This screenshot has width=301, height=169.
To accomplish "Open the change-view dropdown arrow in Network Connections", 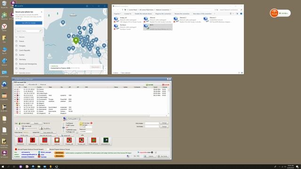I will pyautogui.click(x=233, y=14).
